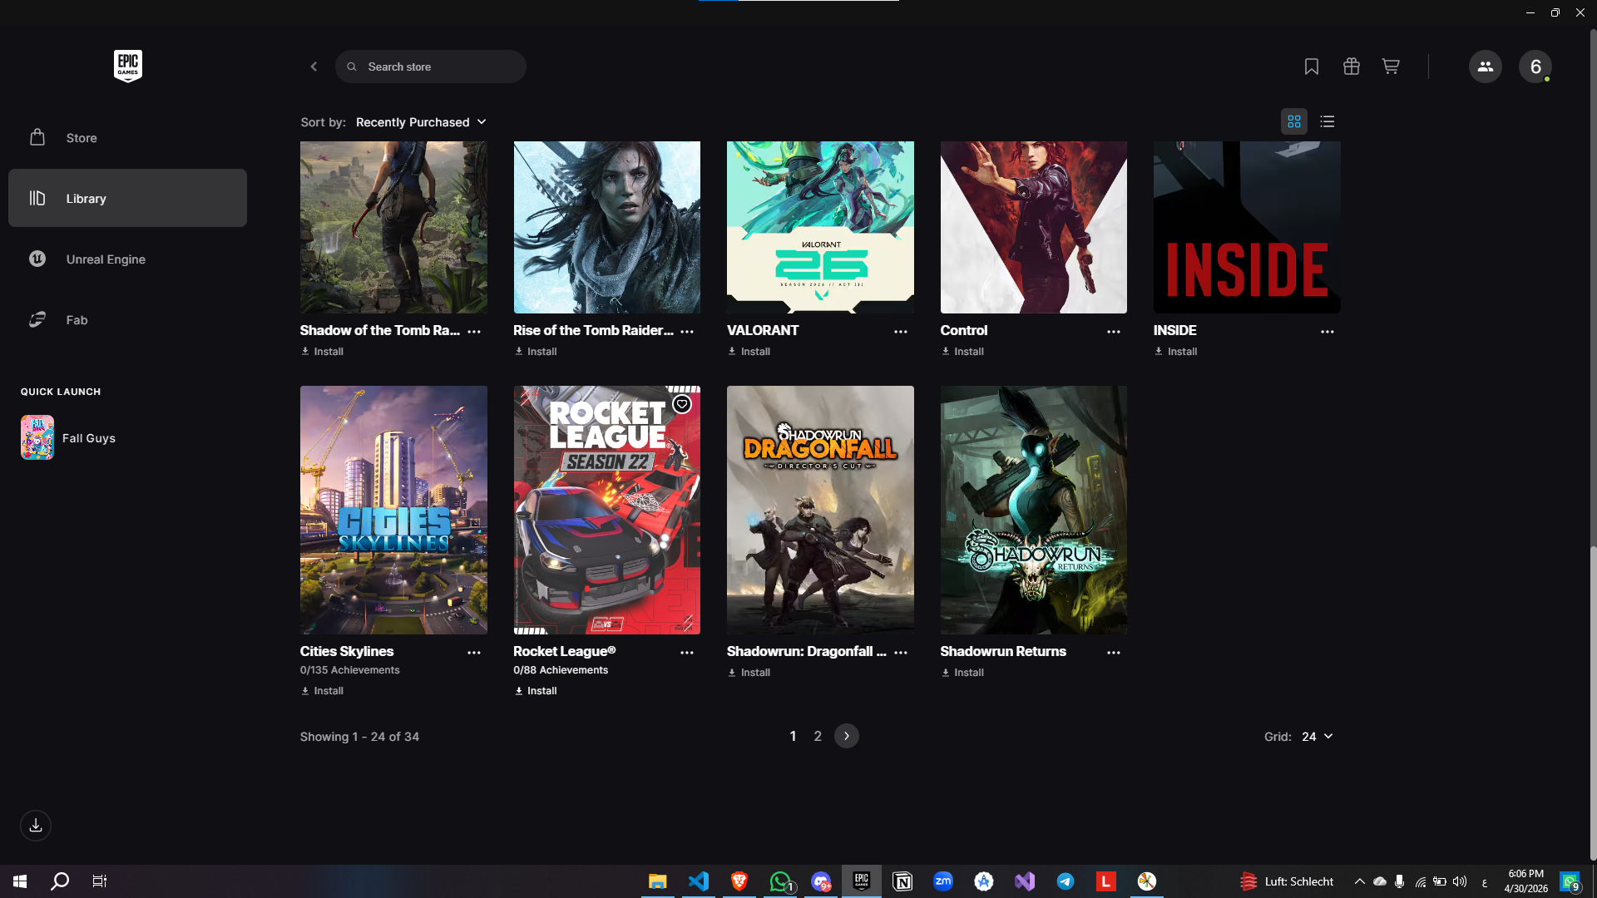Switch to grid view
The image size is (1597, 898).
[x=1294, y=121]
